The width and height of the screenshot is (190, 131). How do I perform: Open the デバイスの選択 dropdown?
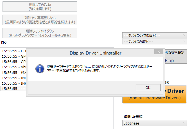coord(155,42)
